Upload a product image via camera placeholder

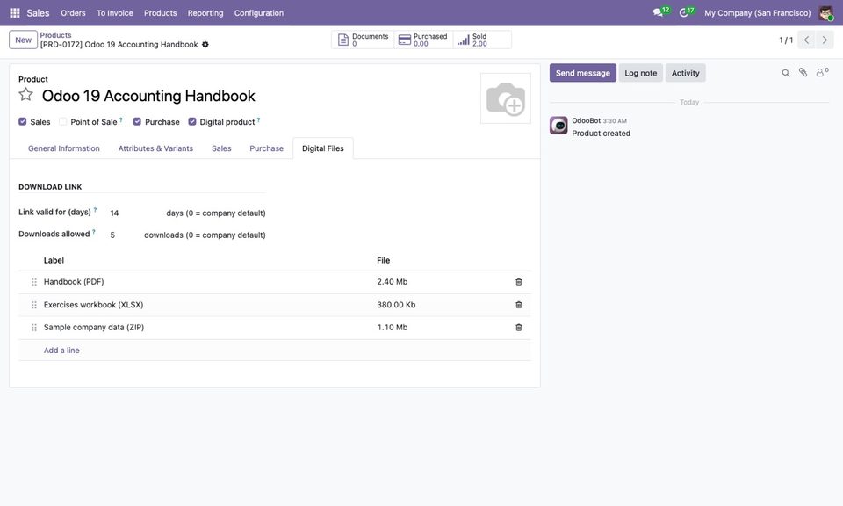coord(506,98)
